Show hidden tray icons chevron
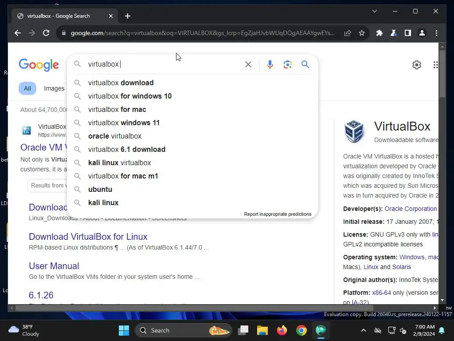 coord(364,330)
